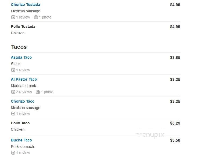
Task: Read the 1 review for Buche Taco
Action: (x=23, y=153)
